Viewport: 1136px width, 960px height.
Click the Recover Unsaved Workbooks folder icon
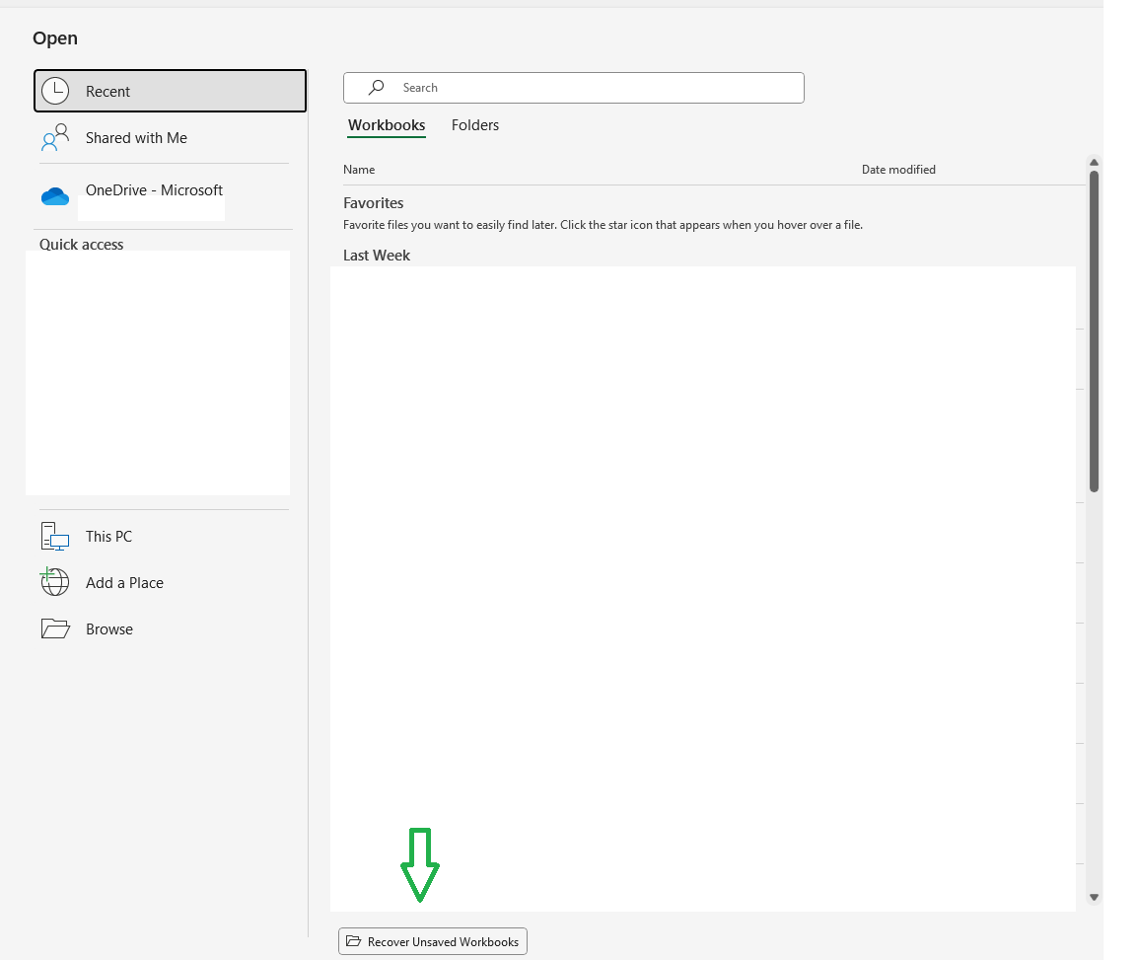(x=354, y=941)
